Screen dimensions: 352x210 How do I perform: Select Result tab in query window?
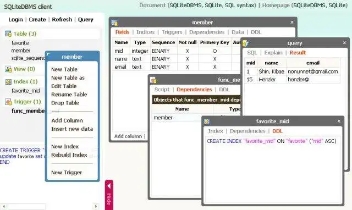coord(298,53)
